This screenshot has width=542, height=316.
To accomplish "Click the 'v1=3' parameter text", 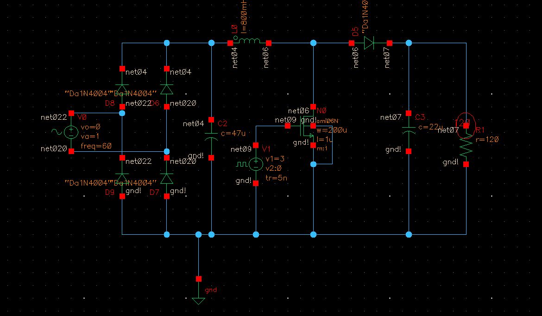I will (x=275, y=159).
